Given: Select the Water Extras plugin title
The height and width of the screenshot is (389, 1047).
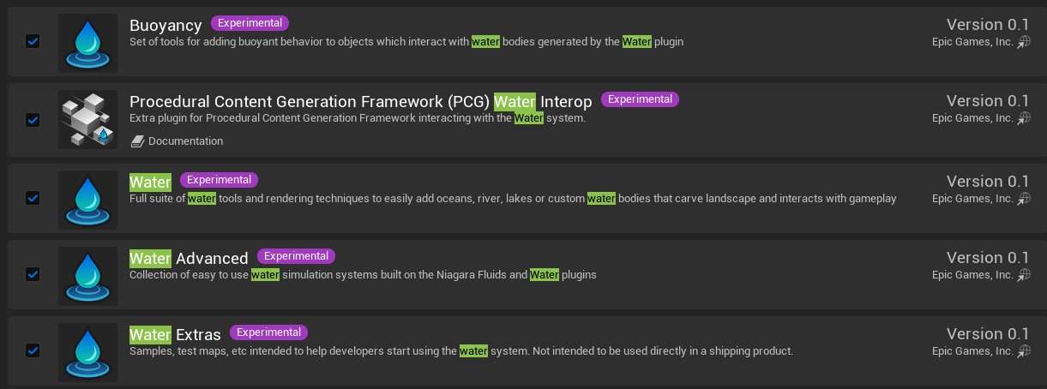Looking at the screenshot, I should click(175, 334).
